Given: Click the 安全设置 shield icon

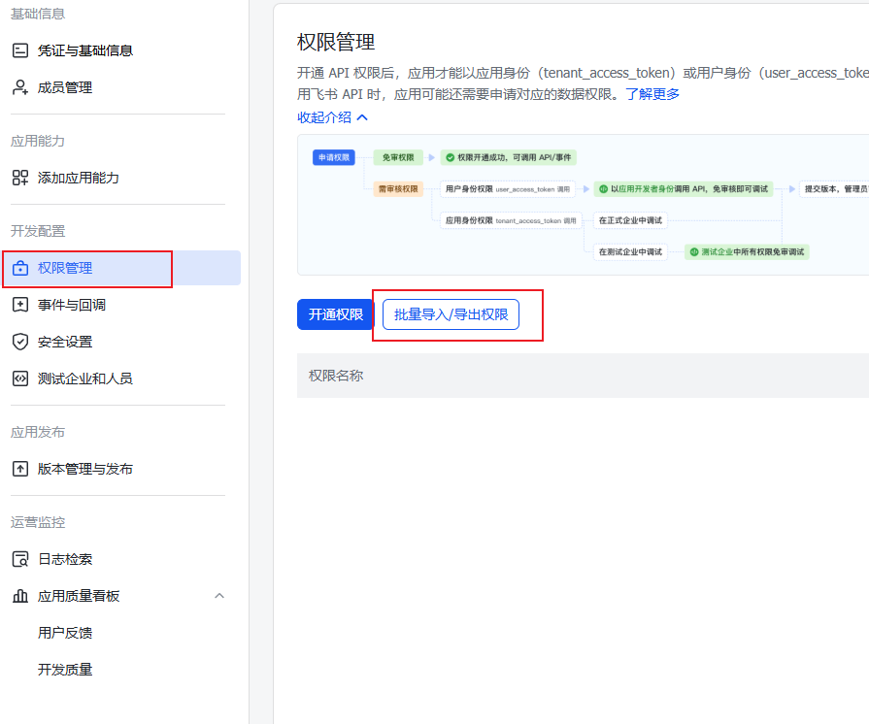Looking at the screenshot, I should (20, 342).
